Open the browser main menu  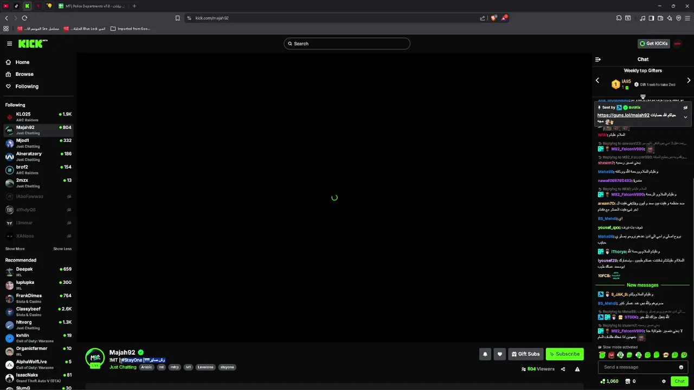pyautogui.click(x=687, y=18)
